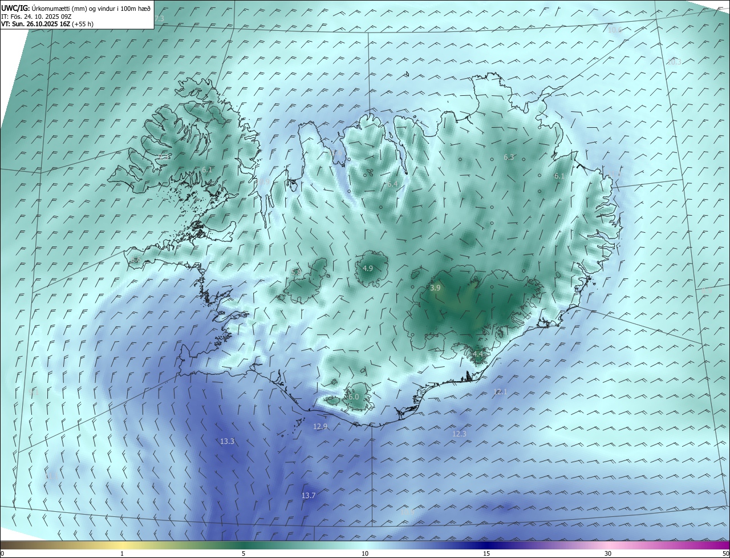
Task: Click the 3.9 value on the large glacier
Action: [435, 288]
